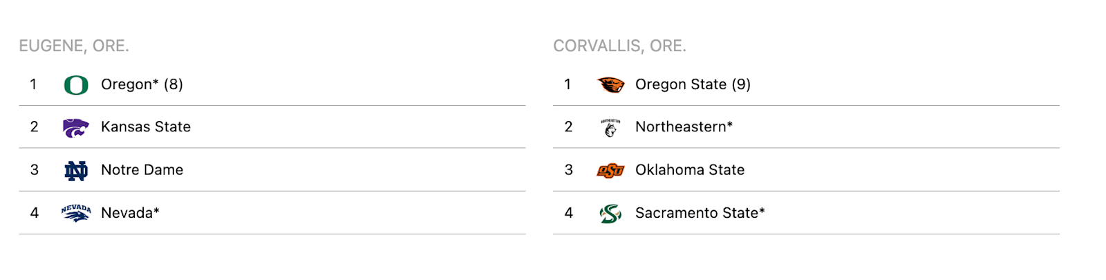Select the Sacramento State* team name
This screenshot has height=280, width=1106.
click(700, 213)
